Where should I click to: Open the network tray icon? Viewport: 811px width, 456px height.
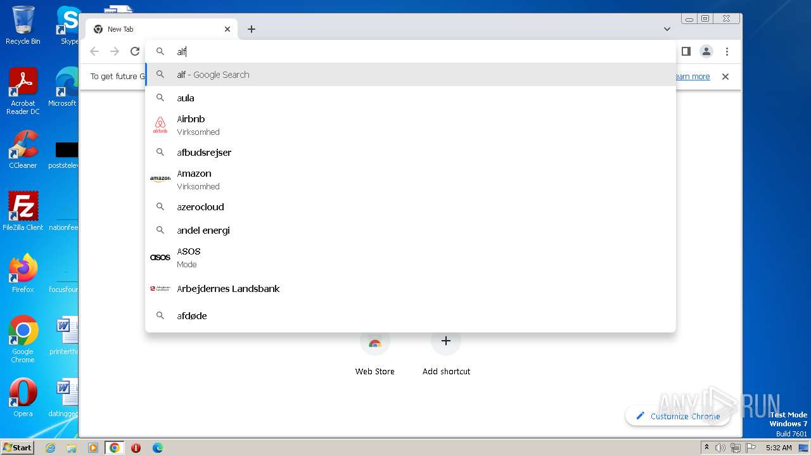(736, 448)
